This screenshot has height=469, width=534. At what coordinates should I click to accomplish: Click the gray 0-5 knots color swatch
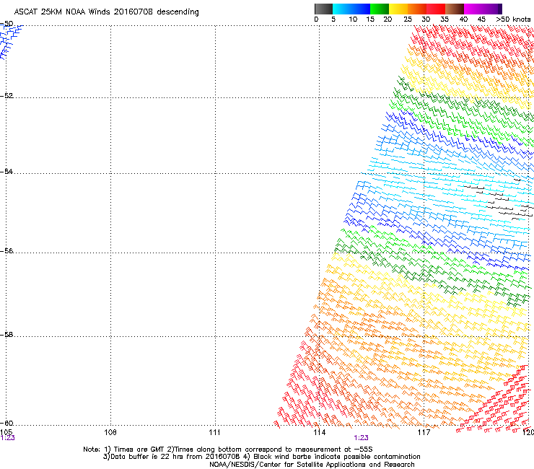coord(323,9)
